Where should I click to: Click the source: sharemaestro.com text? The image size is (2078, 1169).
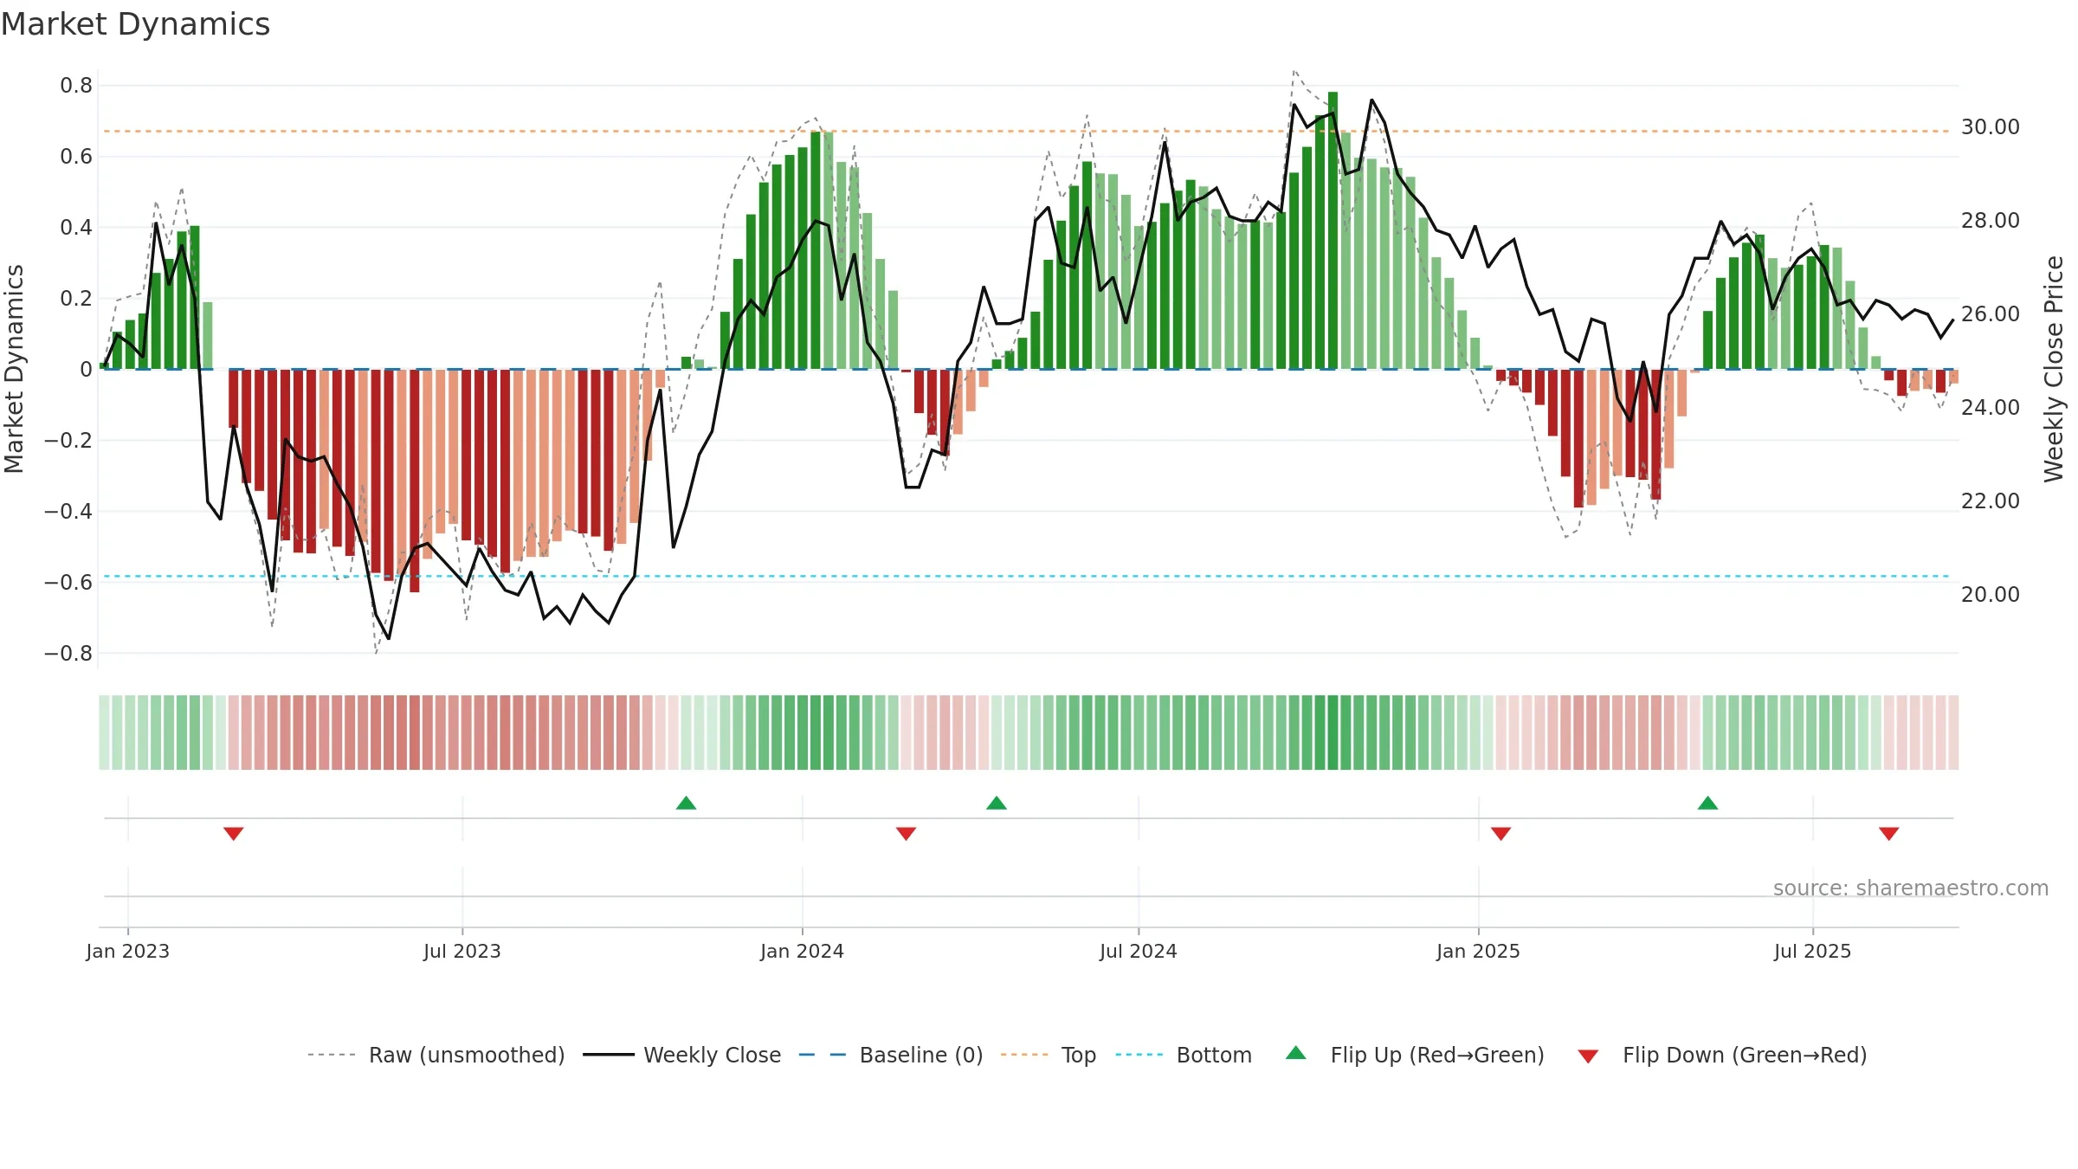(1911, 888)
